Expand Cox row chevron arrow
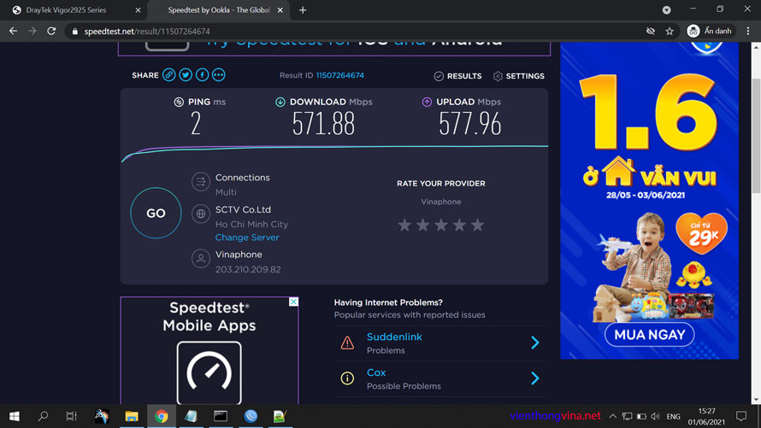761x428 pixels. [x=534, y=378]
